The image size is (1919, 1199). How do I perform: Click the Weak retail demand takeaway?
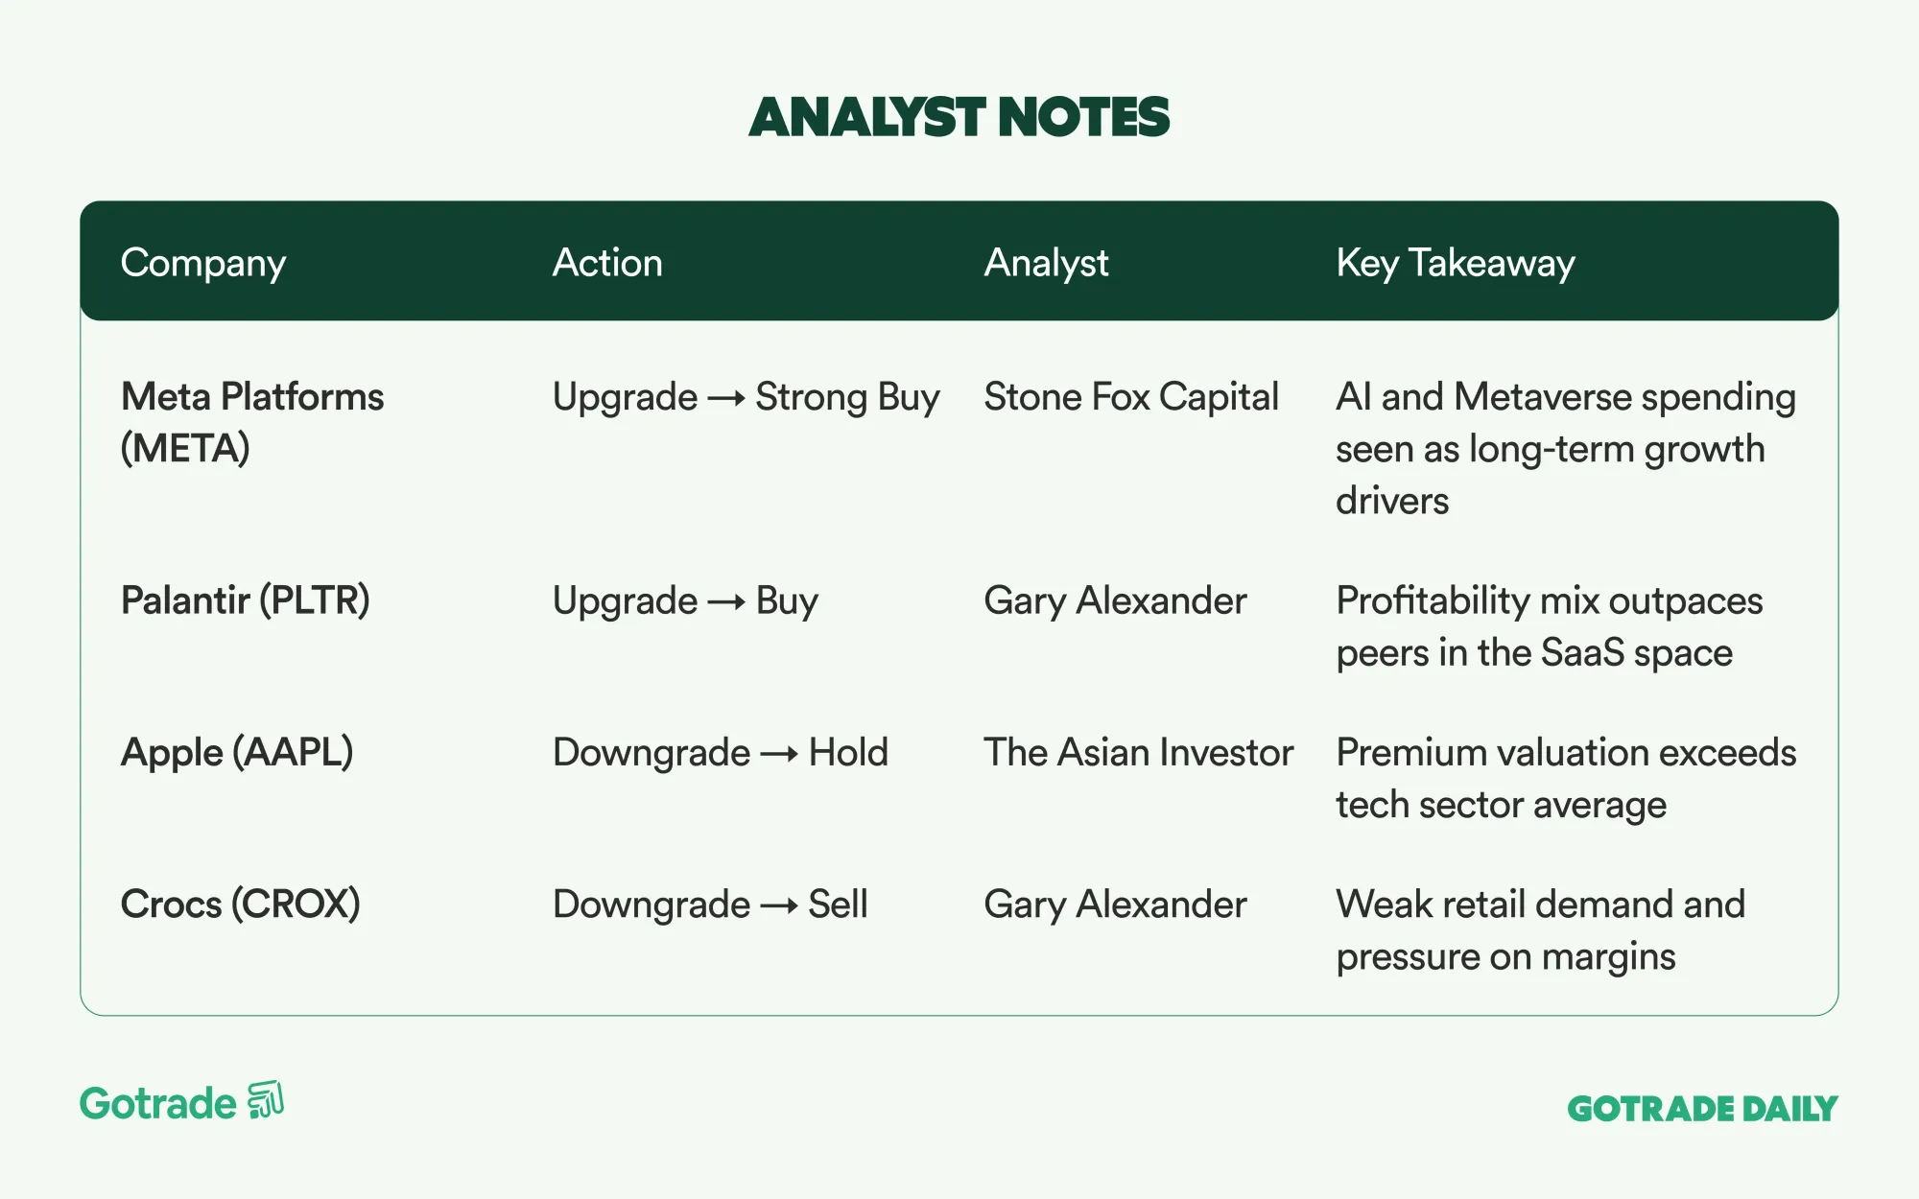1539,929
